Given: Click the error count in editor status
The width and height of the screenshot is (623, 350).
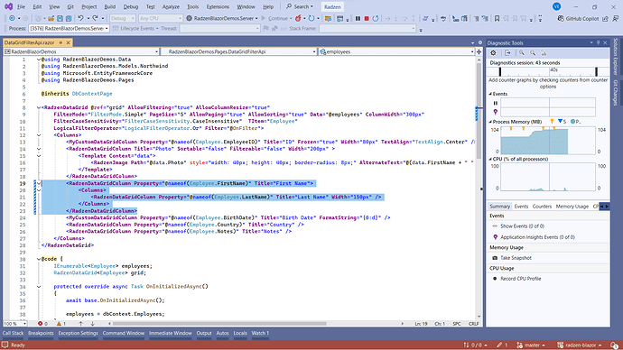Looking at the screenshot, I should coord(42,324).
